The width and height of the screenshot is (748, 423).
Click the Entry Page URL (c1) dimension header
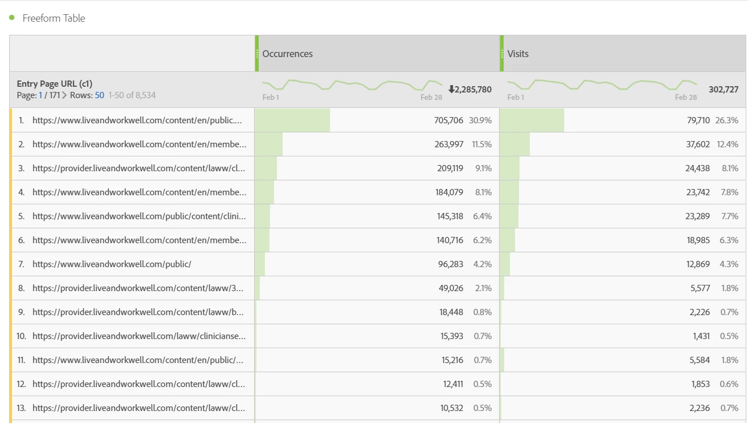click(54, 83)
